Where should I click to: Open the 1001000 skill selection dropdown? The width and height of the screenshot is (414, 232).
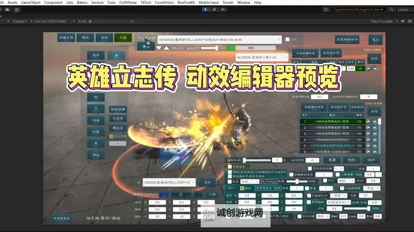(220, 39)
